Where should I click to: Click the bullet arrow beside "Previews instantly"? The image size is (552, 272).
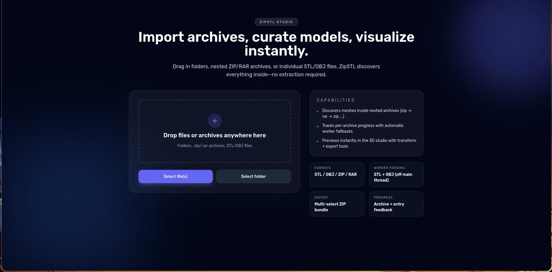click(x=317, y=141)
